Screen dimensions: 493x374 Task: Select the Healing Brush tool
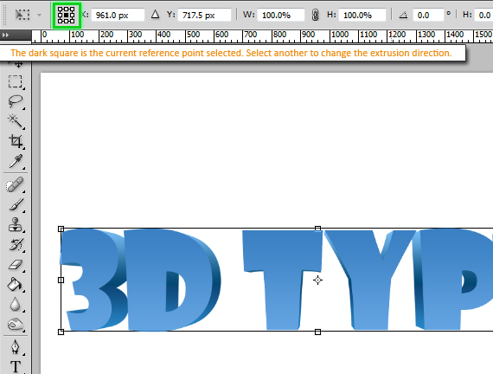15,184
